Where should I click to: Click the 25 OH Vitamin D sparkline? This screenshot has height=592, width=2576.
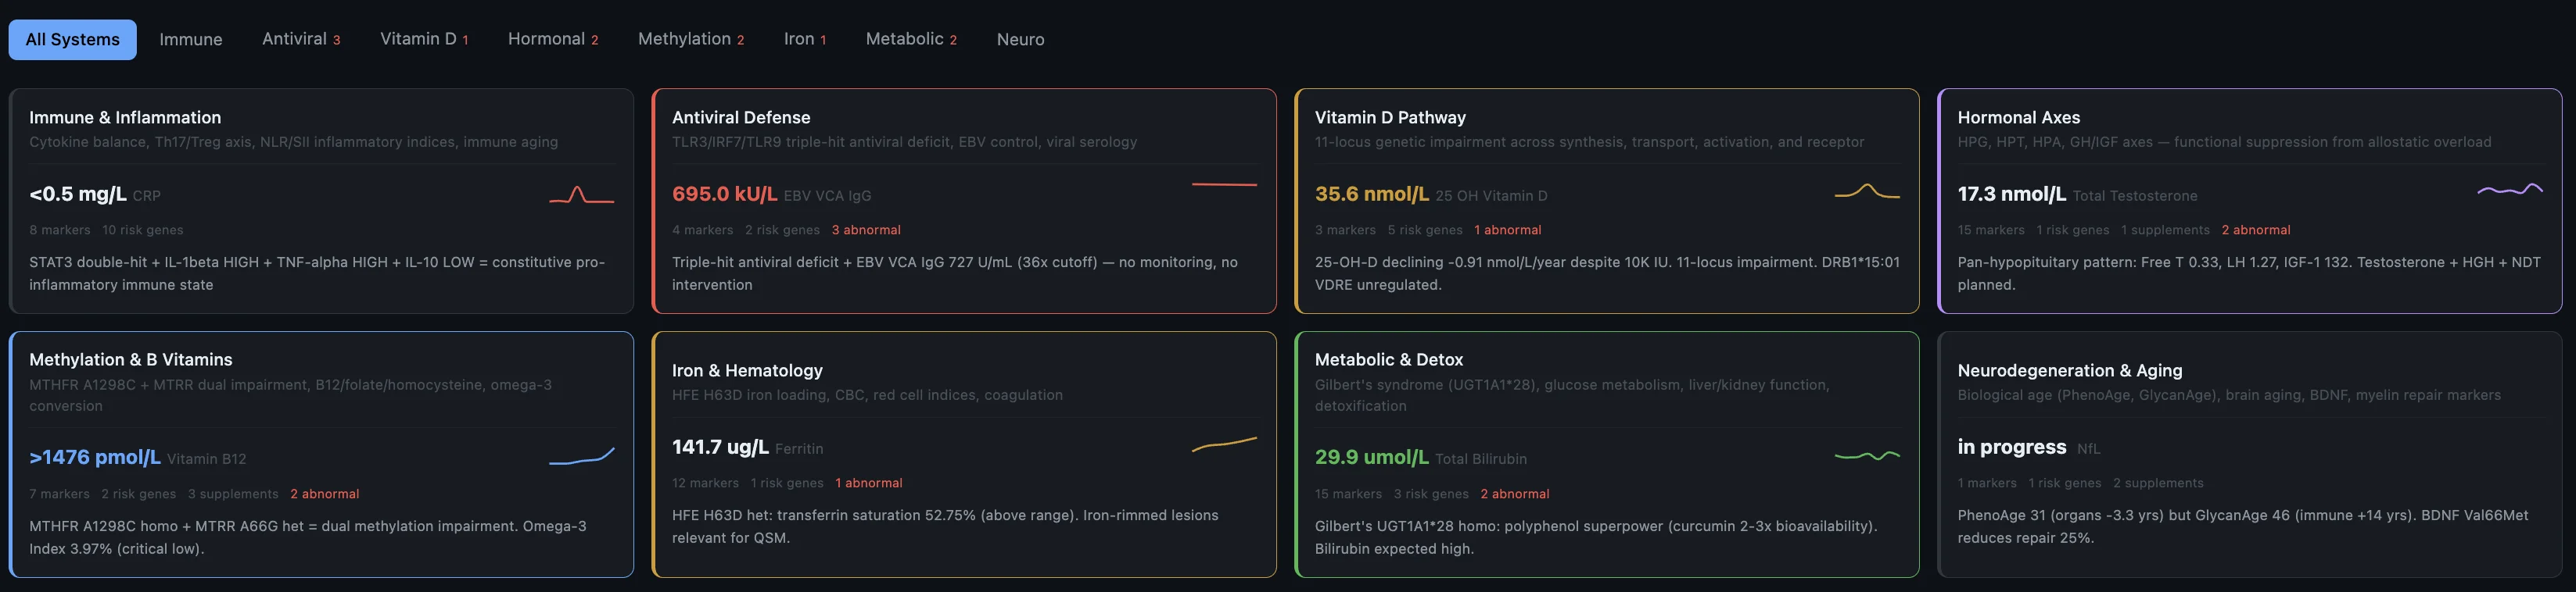pos(1866,191)
